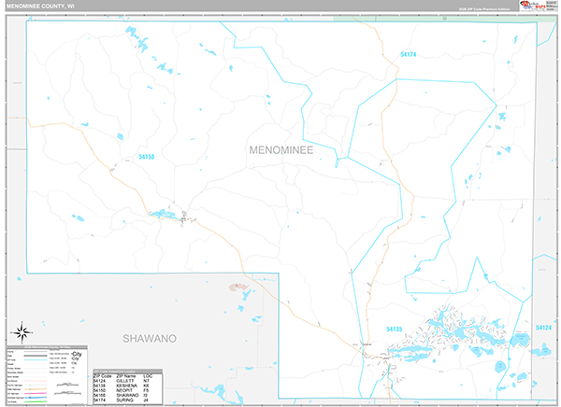The width and height of the screenshot is (561, 407).
Task: Select the 54174 ZIP code label
Action: [x=407, y=55]
